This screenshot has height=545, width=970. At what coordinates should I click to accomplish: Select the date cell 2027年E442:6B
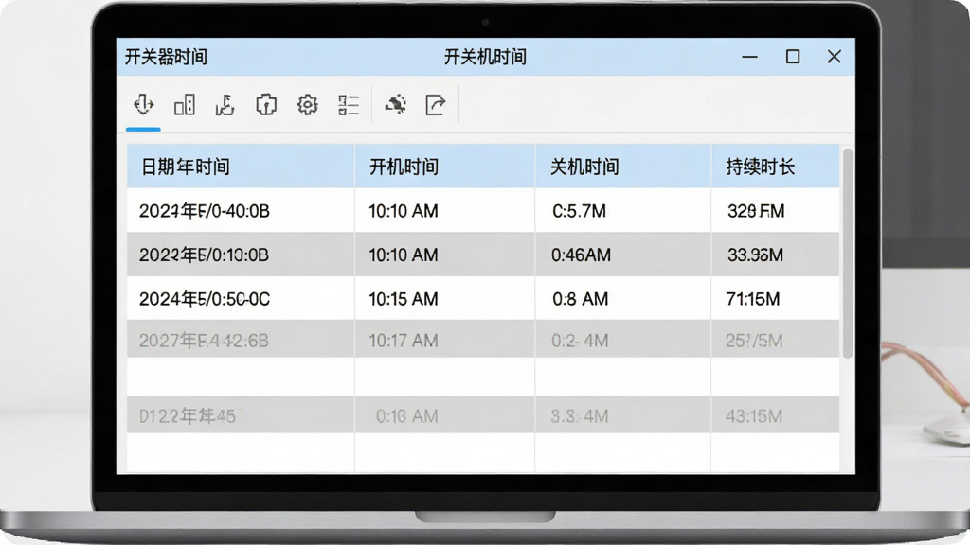point(241,340)
